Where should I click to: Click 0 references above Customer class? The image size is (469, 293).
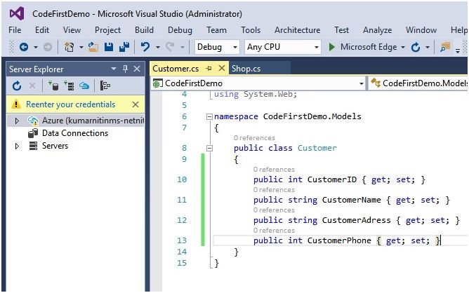click(254, 137)
